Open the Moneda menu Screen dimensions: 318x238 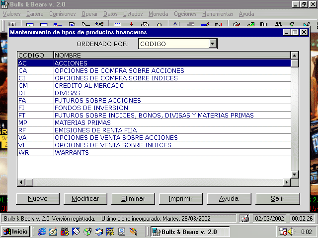point(159,14)
